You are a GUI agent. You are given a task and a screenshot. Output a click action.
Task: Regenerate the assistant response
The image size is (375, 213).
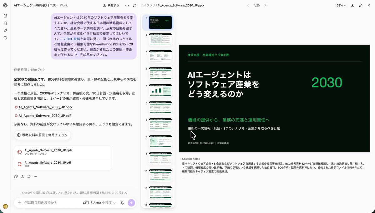[29, 176]
